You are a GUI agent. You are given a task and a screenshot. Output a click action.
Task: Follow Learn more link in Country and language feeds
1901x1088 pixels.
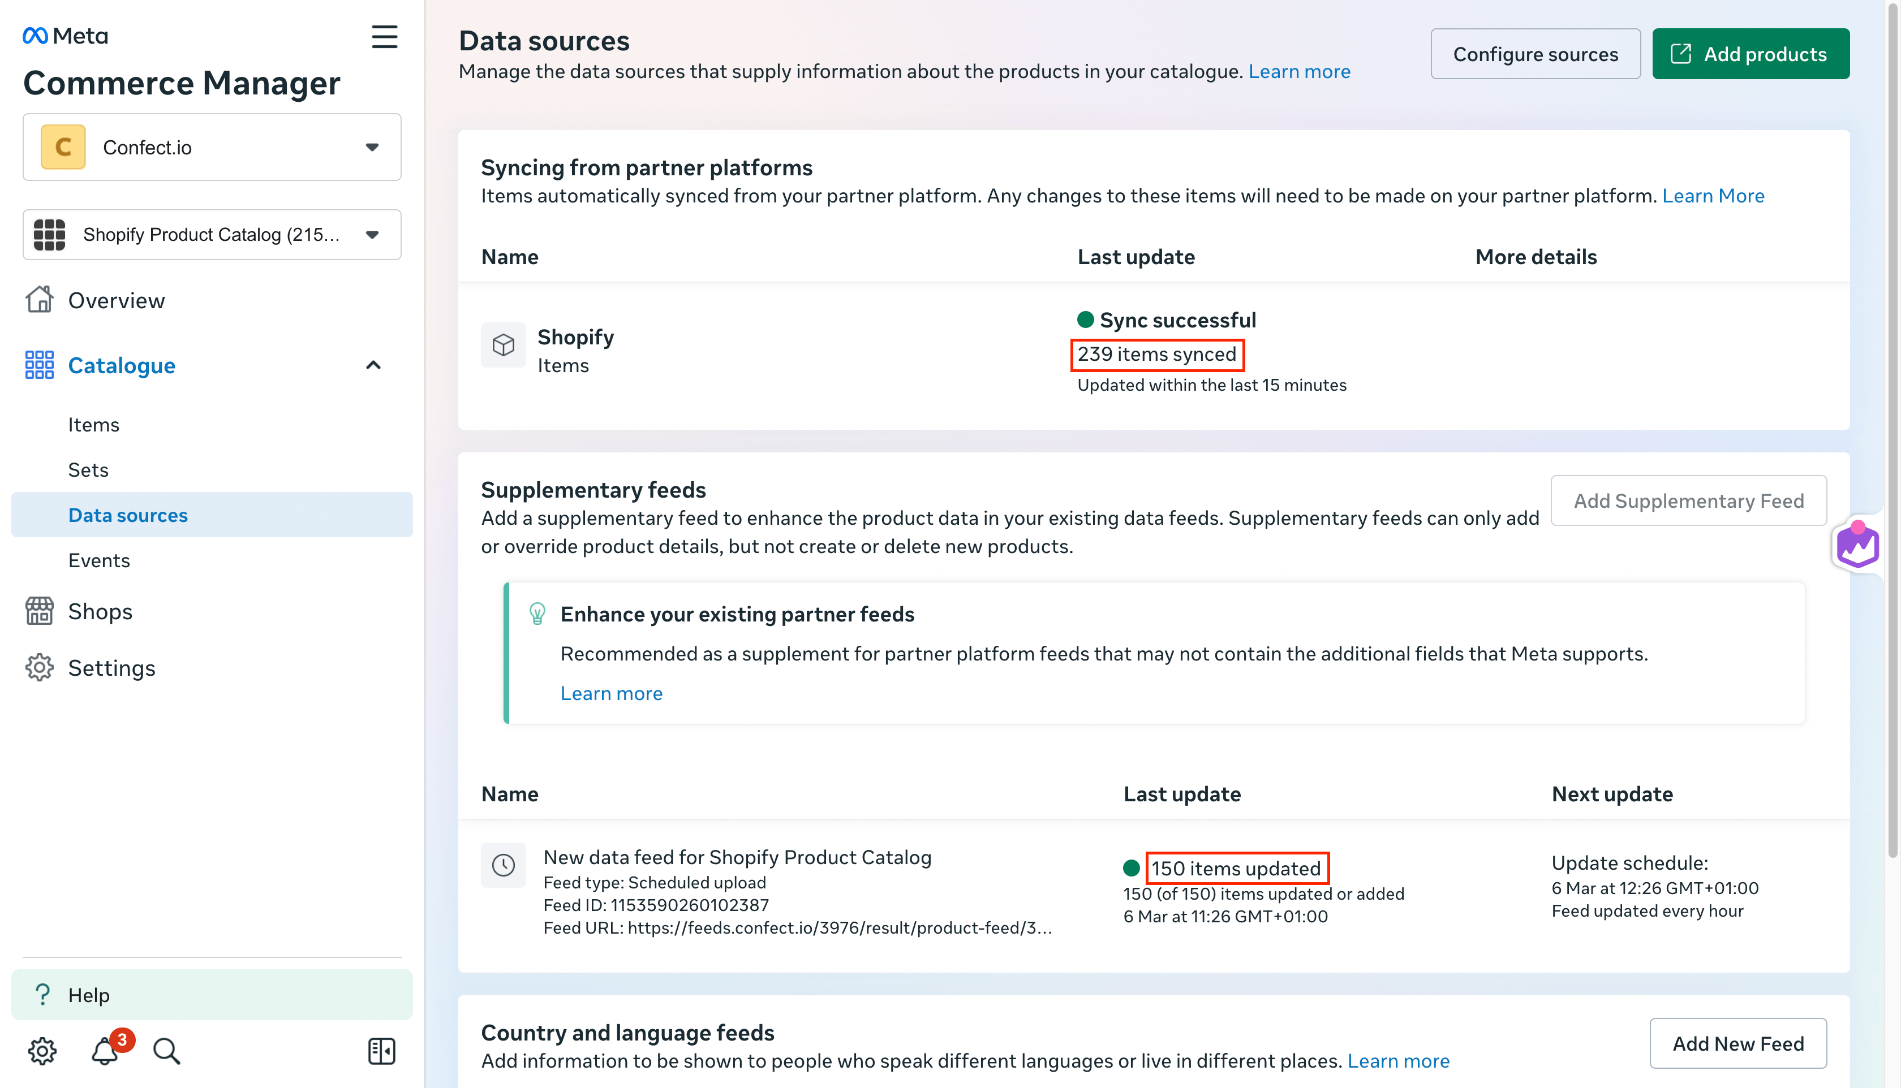(1398, 1061)
